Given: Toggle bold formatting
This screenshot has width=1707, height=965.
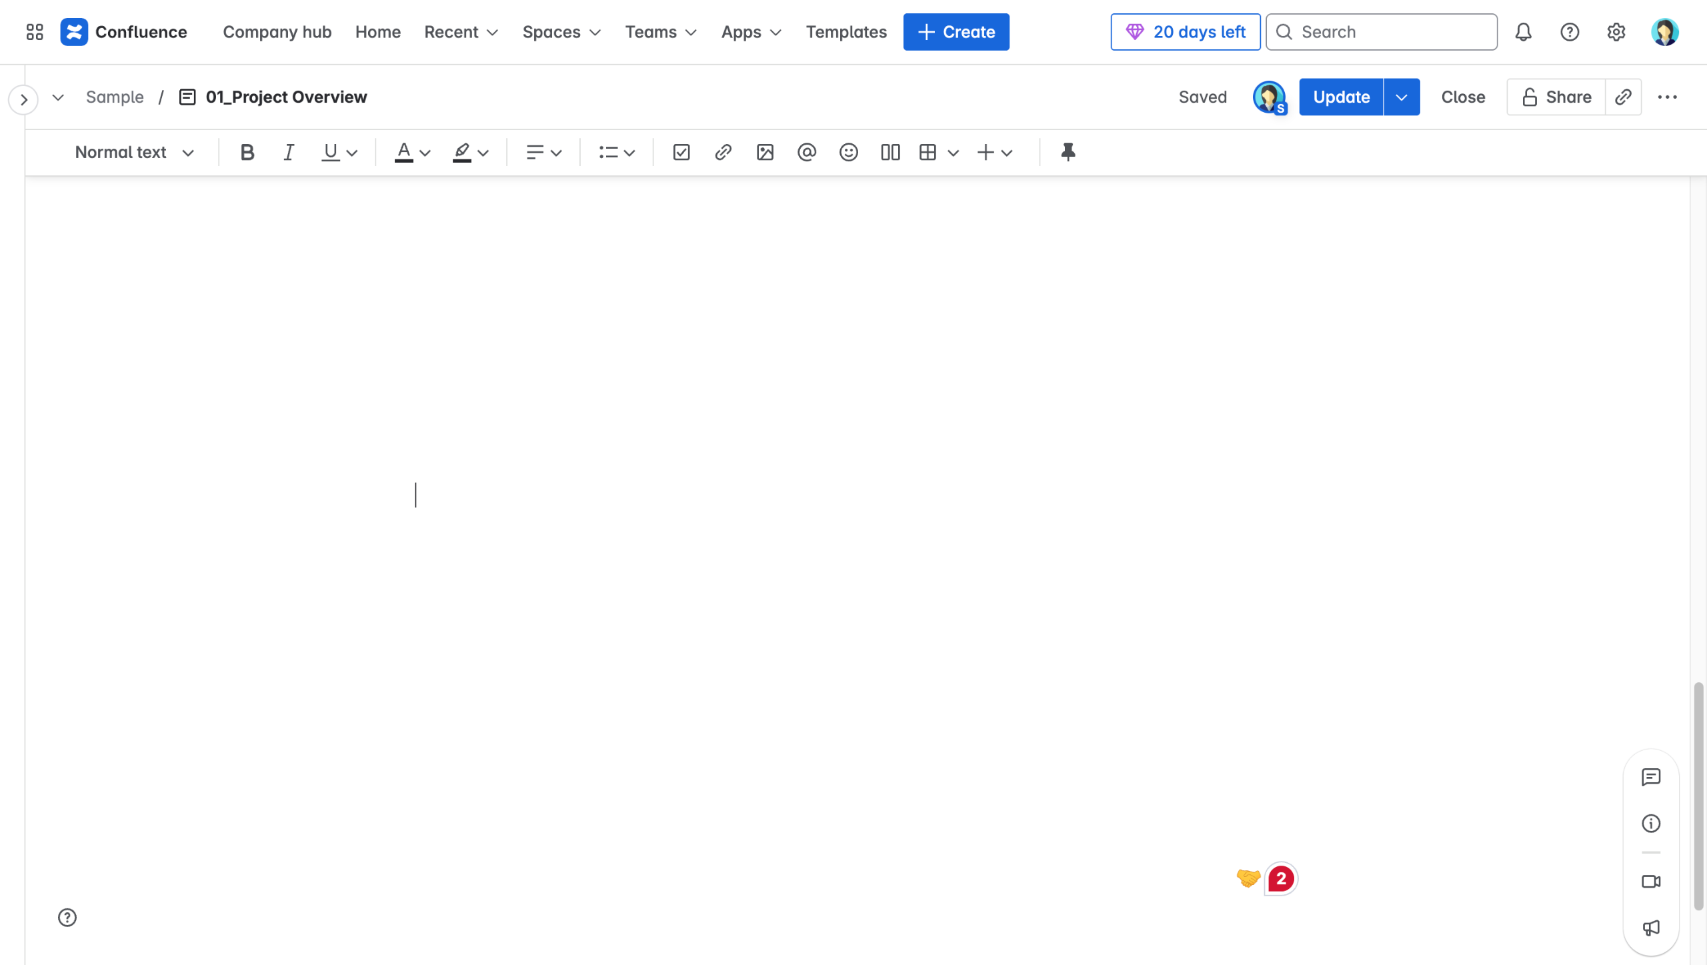Looking at the screenshot, I should [x=247, y=153].
